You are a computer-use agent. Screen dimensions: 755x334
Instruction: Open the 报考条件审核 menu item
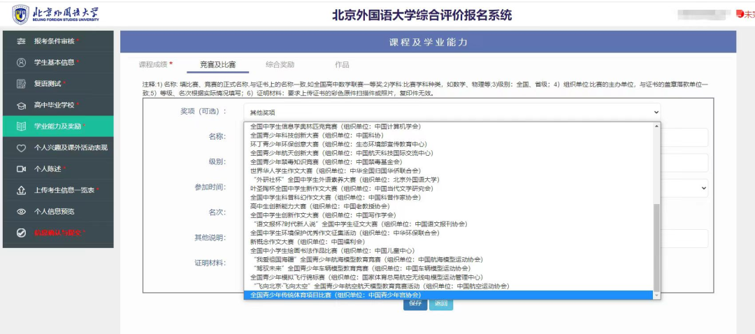pyautogui.click(x=58, y=41)
